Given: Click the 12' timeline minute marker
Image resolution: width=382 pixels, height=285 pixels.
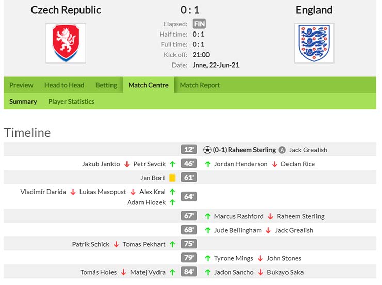Looking at the screenshot, I should click(x=189, y=150).
